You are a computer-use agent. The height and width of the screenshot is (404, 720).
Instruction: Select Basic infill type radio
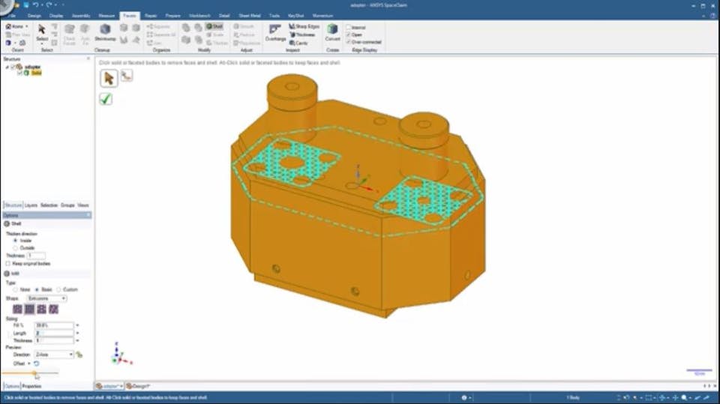37,289
